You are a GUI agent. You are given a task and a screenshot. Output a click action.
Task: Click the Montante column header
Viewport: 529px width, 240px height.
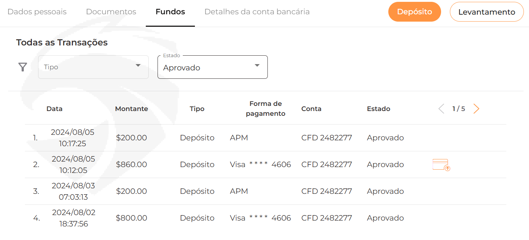[132, 109]
